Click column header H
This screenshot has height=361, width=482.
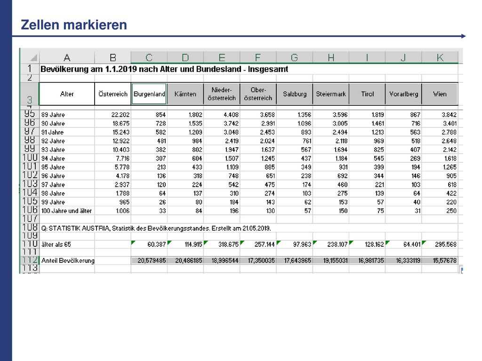331,57
